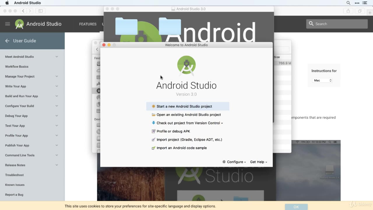Viewport: 373px width, 210px height.
Task: Click the Android Studio logo in the website header
Action: point(20,24)
